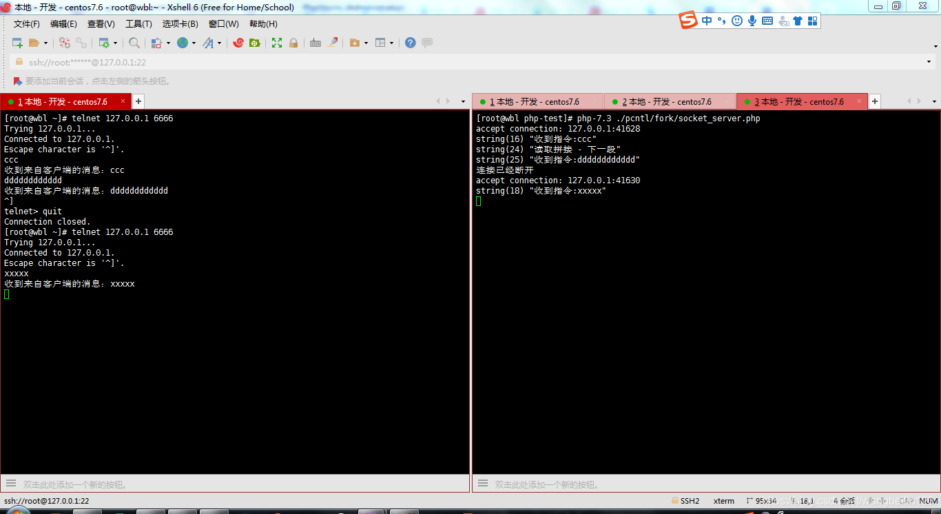Screen dimensions: 941x514
Task: Toggle Chinese input mode 中 button
Action: pyautogui.click(x=707, y=21)
